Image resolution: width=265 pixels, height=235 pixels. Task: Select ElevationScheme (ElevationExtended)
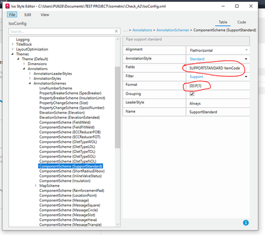point(69,118)
